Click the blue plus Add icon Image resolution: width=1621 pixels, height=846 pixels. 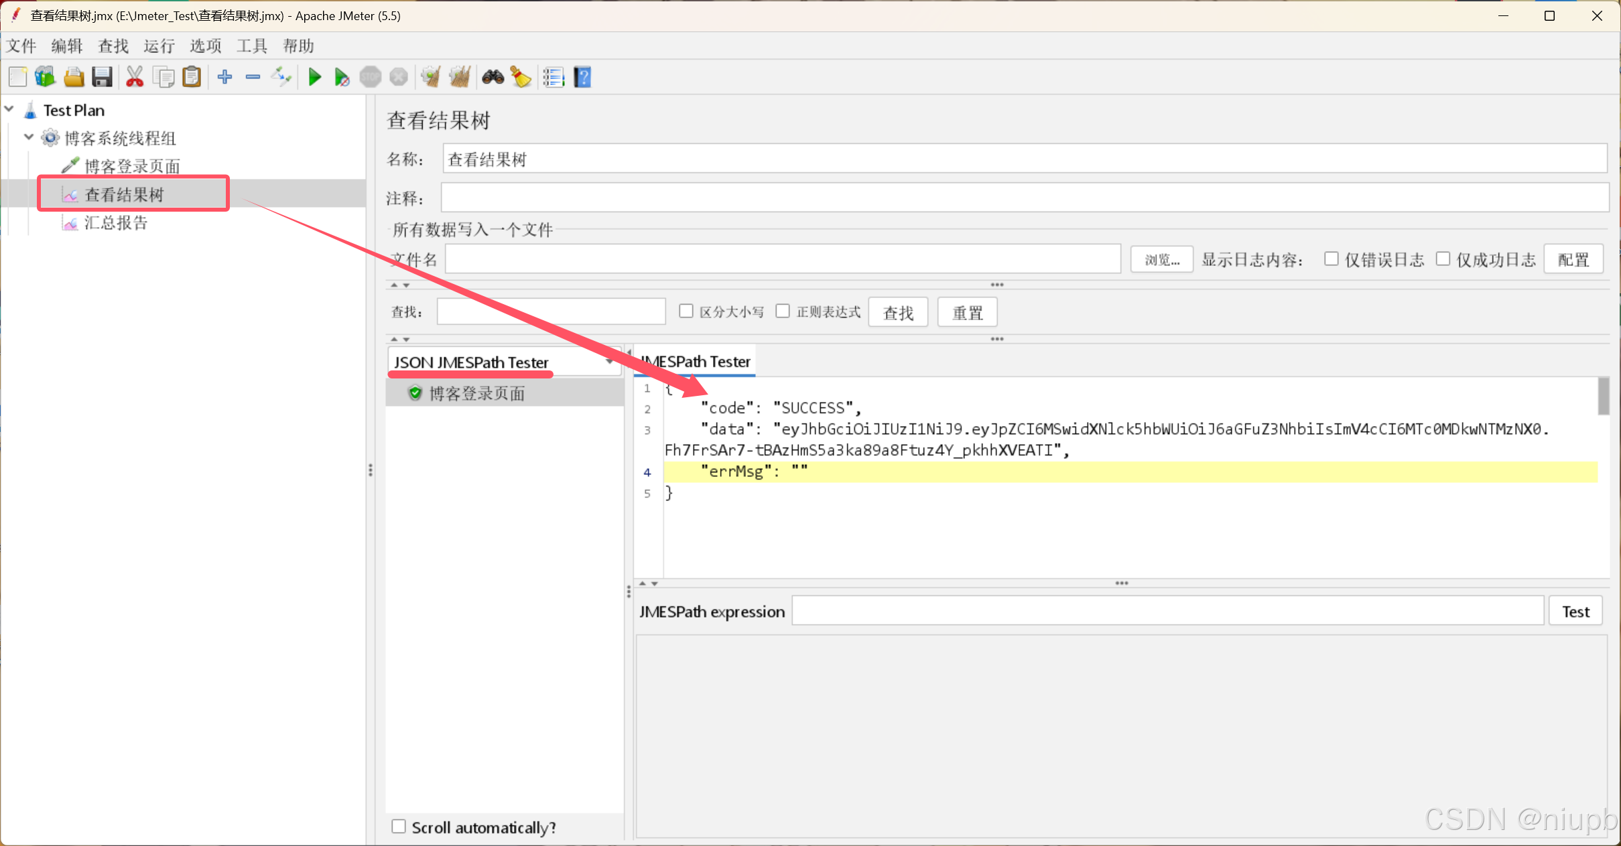click(x=225, y=77)
